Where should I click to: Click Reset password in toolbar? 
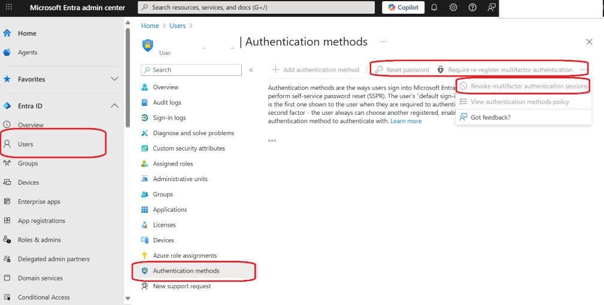click(402, 70)
